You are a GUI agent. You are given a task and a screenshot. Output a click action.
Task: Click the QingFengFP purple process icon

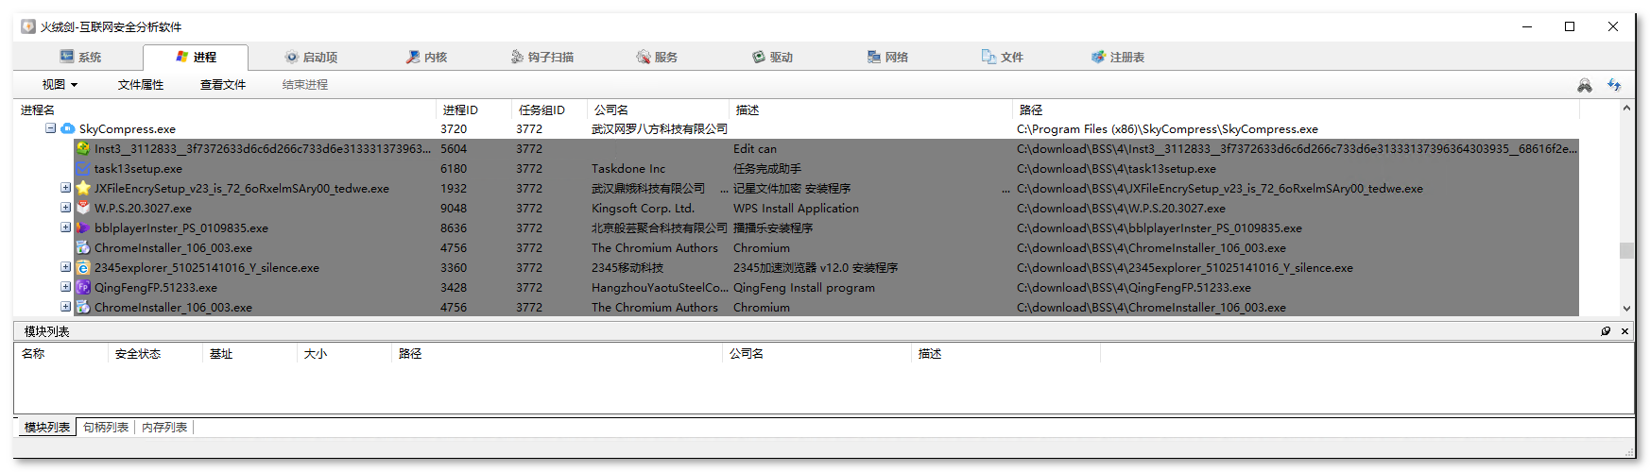coord(83,287)
